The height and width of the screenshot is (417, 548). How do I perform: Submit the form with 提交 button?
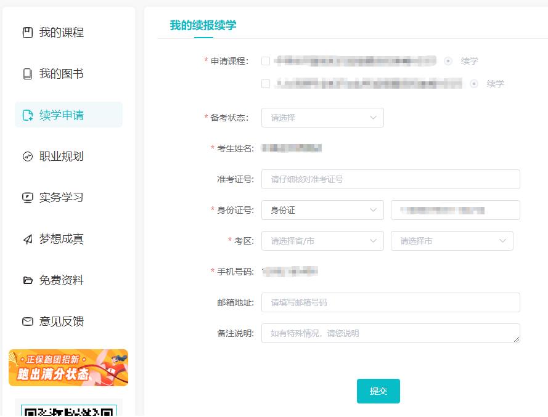[x=378, y=391]
